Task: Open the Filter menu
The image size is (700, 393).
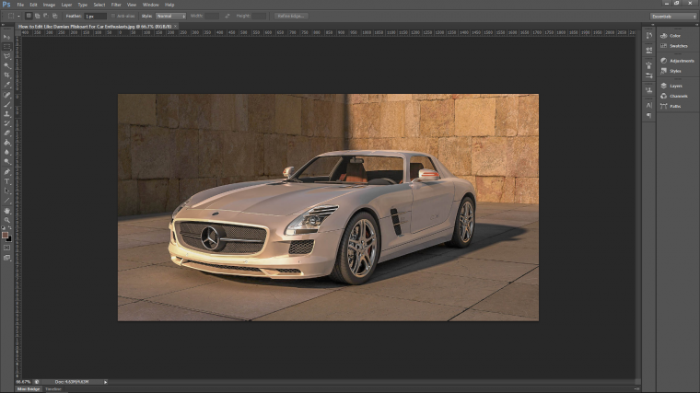Action: (x=116, y=5)
